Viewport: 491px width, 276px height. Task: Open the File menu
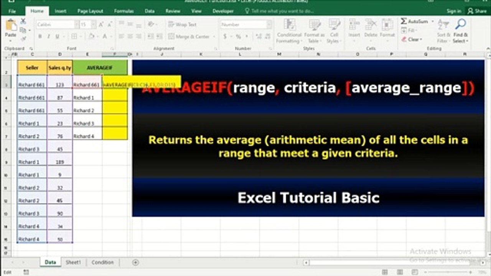[12, 11]
